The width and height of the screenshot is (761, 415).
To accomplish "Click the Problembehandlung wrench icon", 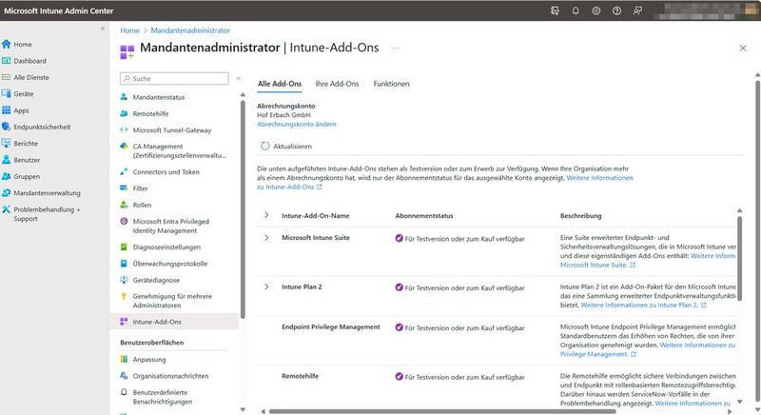I will tap(7, 209).
